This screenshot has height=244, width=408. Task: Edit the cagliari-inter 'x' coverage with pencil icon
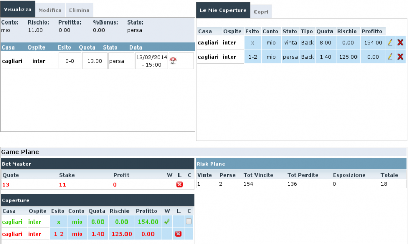pyautogui.click(x=390, y=42)
